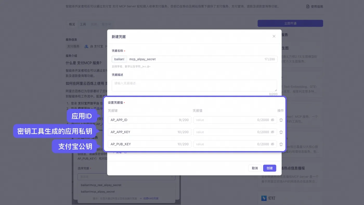The height and width of the screenshot is (205, 364).
Task: Click the credential name field mcp_alipay_secret
Action: [x=202, y=59]
